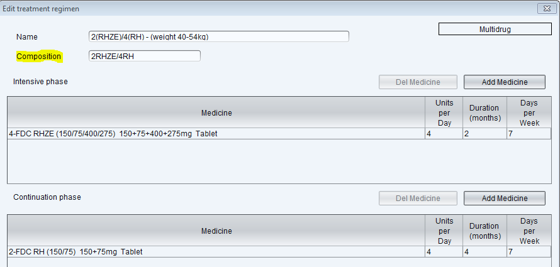Click Intensive phase Medicine column header
Screen dimensions: 560x267
click(x=216, y=112)
